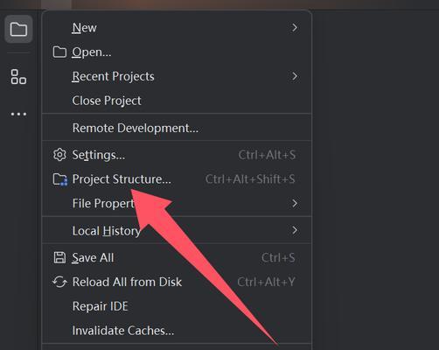Screen dimensions: 439x350
Task: Expand the Recent Projects submenu chevron
Action: pyautogui.click(x=295, y=76)
